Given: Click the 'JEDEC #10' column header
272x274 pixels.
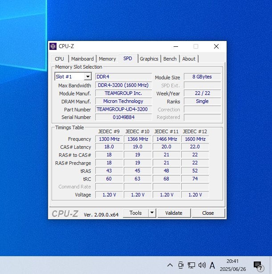Looking at the screenshot, I should tap(138, 131).
